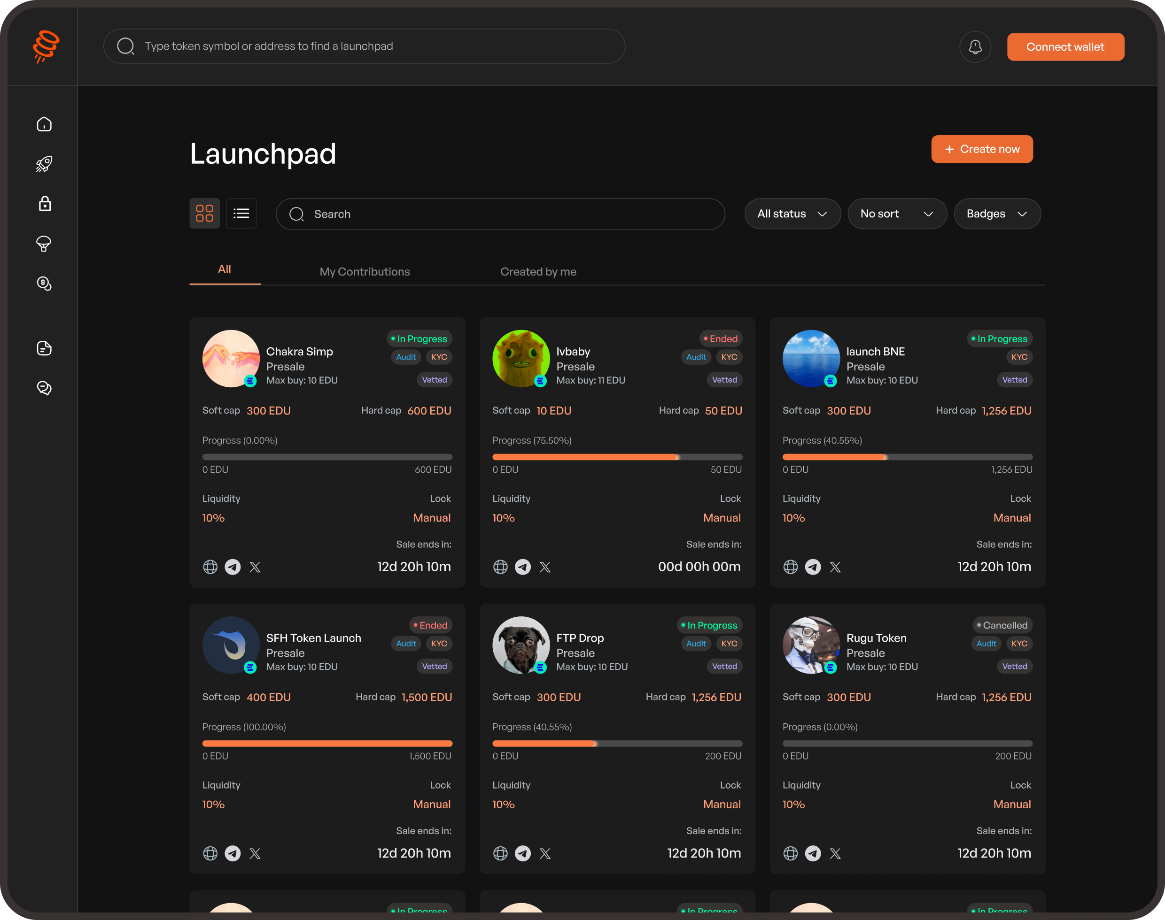
Task: Click the Connect wallet button
Action: coord(1065,46)
